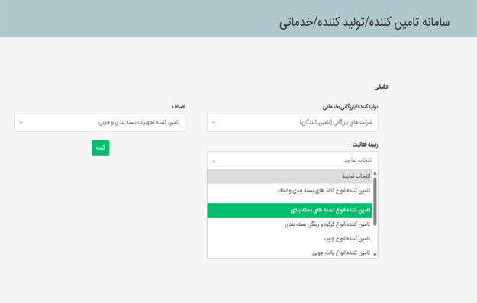Collapse the زمینه فعالیت dropdown arrow
Screen dimensions: 477x303
click(x=214, y=161)
